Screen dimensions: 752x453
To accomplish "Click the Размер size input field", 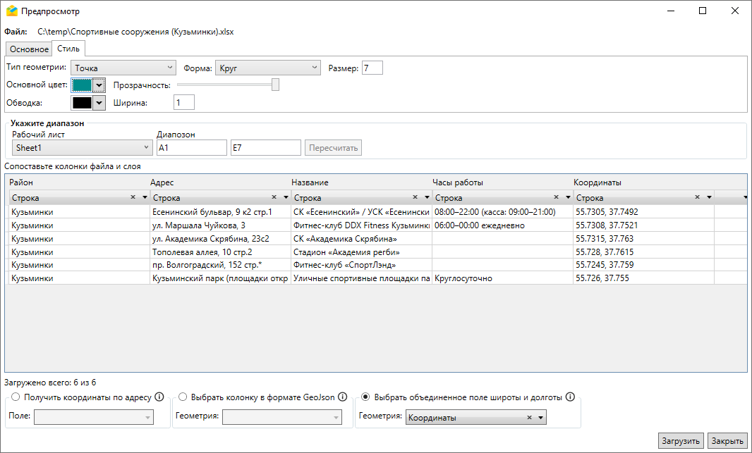I will [x=372, y=68].
